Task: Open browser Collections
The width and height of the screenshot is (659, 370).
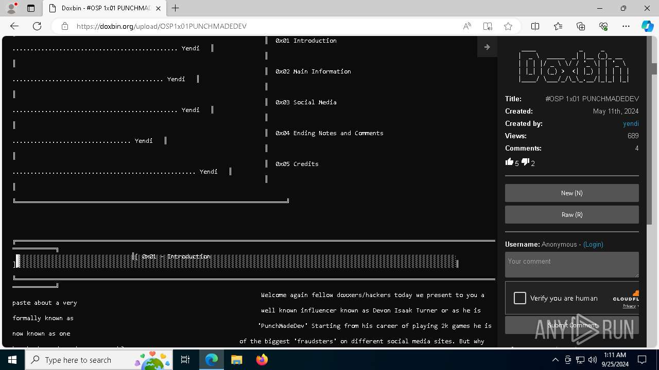Action: click(581, 26)
